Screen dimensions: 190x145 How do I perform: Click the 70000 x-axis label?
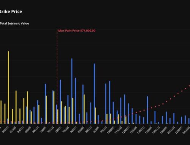click(43, 129)
